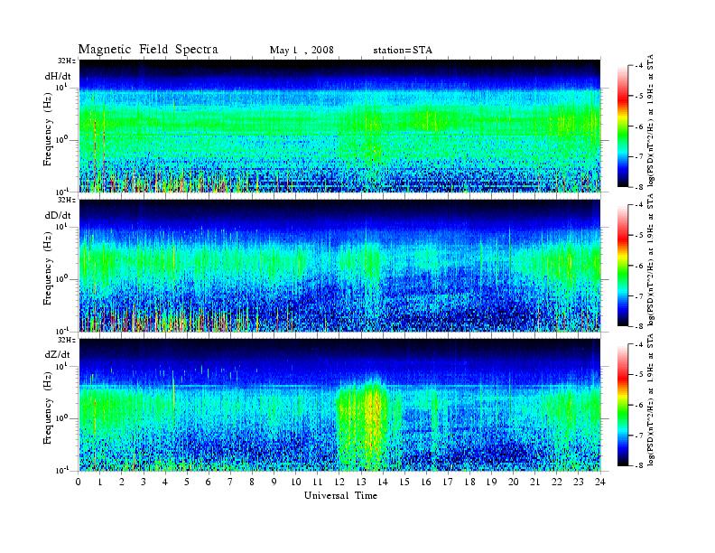The image size is (715, 553).
Task: Click the -8 tick on dZ/dt color bar
Action: [x=639, y=465]
